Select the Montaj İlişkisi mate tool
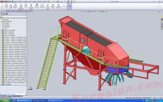Viewport: 163px width, 102px height. [x=11, y=6]
